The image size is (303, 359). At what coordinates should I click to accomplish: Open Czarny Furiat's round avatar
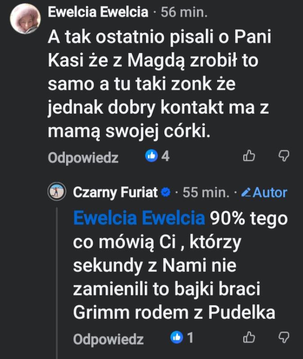[57, 192]
